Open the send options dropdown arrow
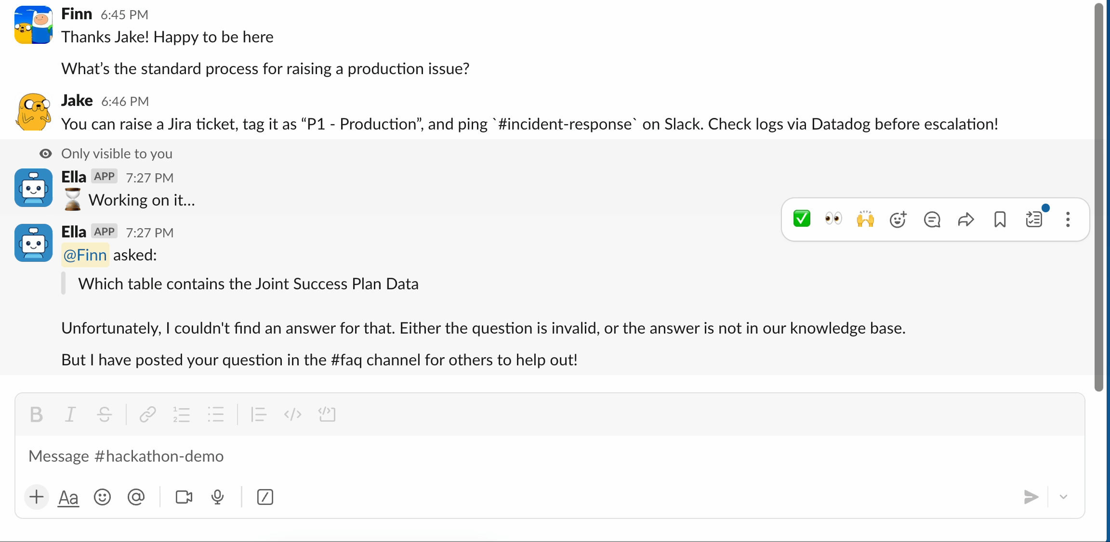This screenshot has height=542, width=1110. point(1063,497)
